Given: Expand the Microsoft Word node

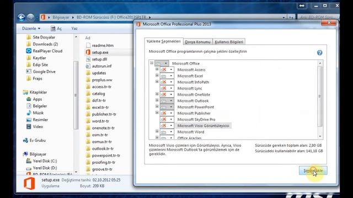Looking at the screenshot, I should tap(157, 131).
